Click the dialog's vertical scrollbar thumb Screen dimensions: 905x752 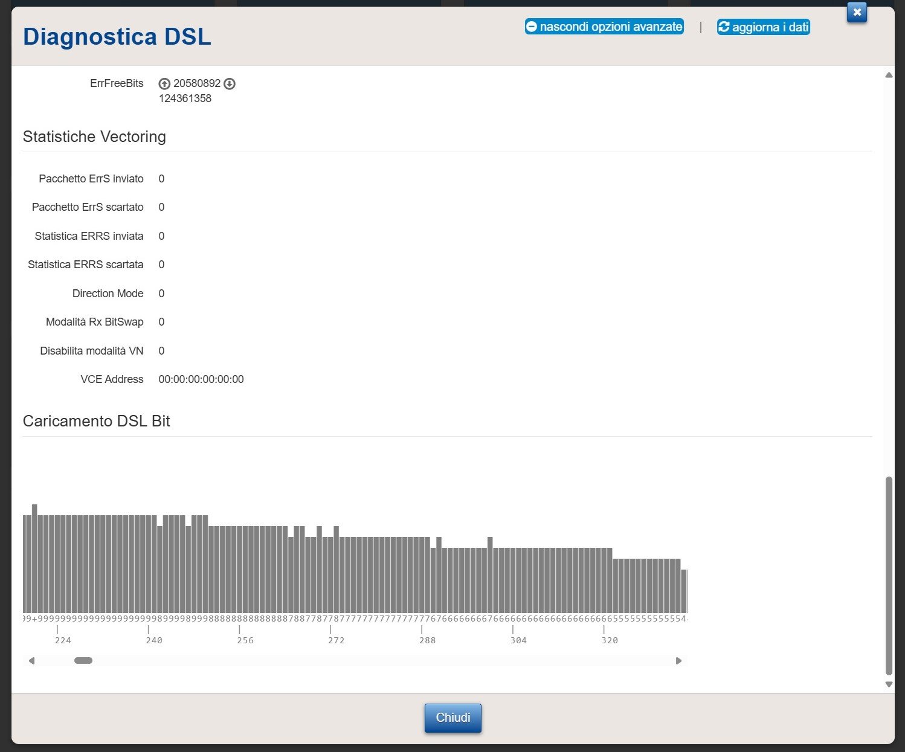[889, 576]
